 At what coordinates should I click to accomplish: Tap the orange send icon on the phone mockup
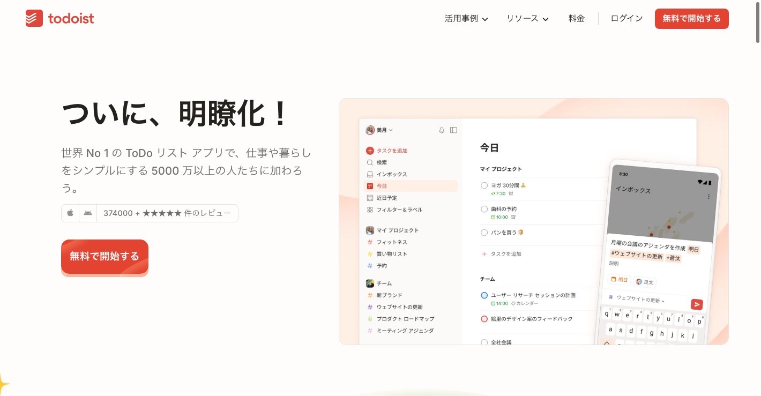pos(697,304)
